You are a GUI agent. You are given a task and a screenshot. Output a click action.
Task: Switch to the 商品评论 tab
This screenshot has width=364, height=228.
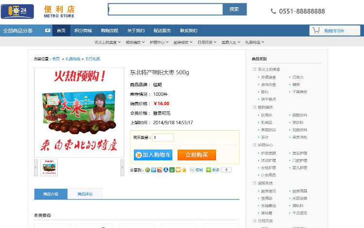tap(85, 194)
